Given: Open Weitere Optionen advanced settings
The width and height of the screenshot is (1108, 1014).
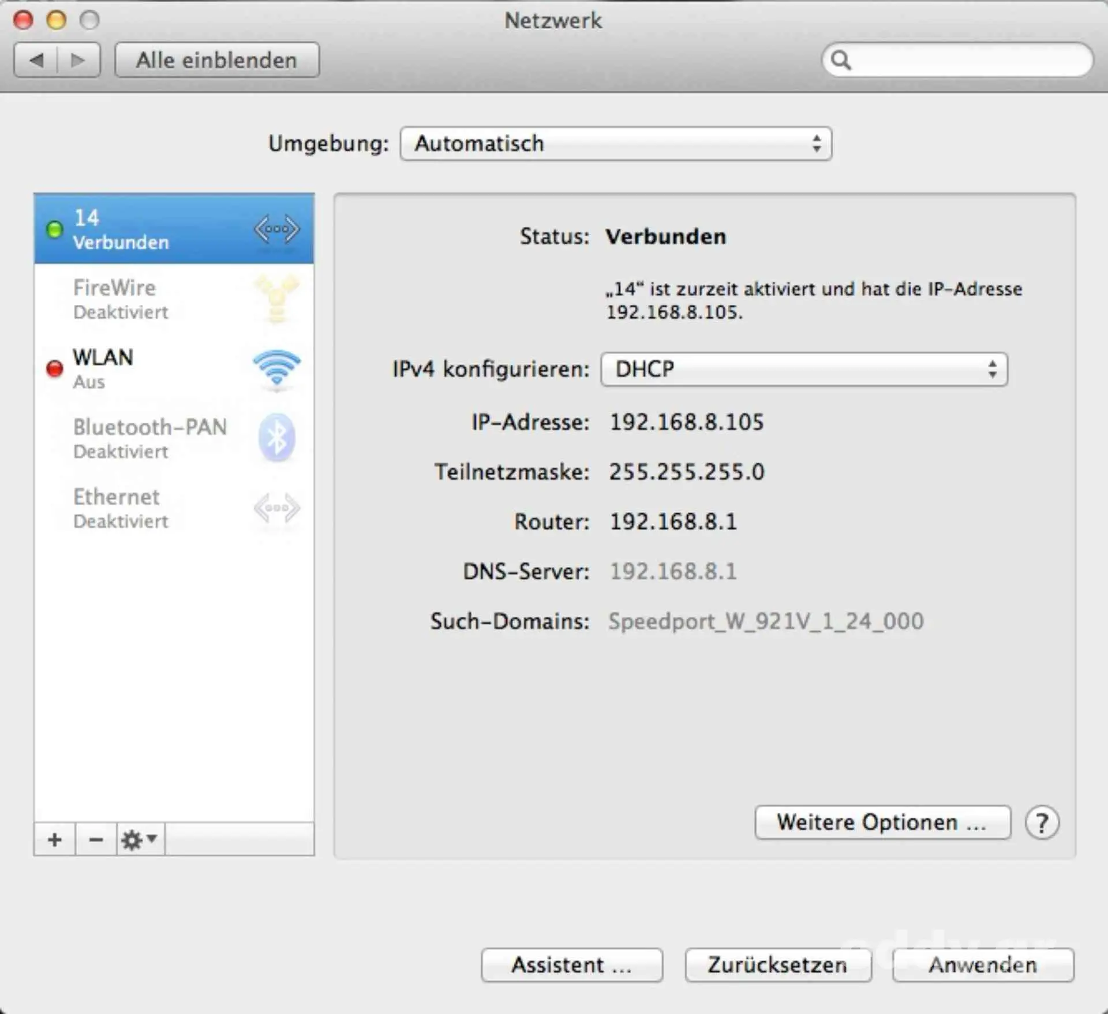Looking at the screenshot, I should tap(882, 822).
